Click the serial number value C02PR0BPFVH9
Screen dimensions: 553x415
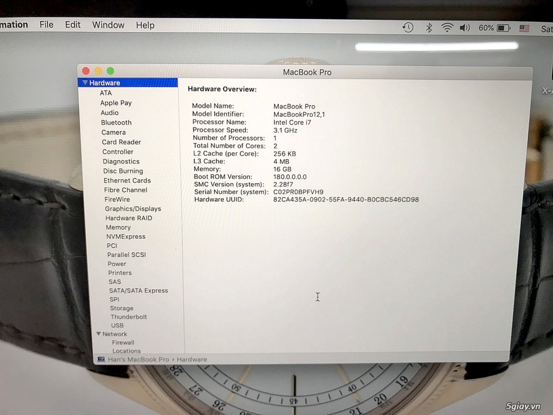click(298, 192)
